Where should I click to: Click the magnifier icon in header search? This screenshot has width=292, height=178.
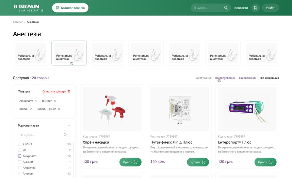point(226,8)
